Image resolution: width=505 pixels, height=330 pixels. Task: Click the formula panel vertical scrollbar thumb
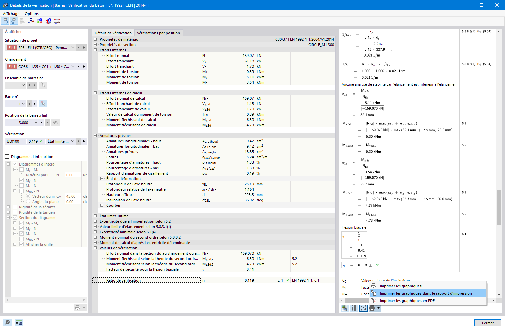tap(499, 207)
